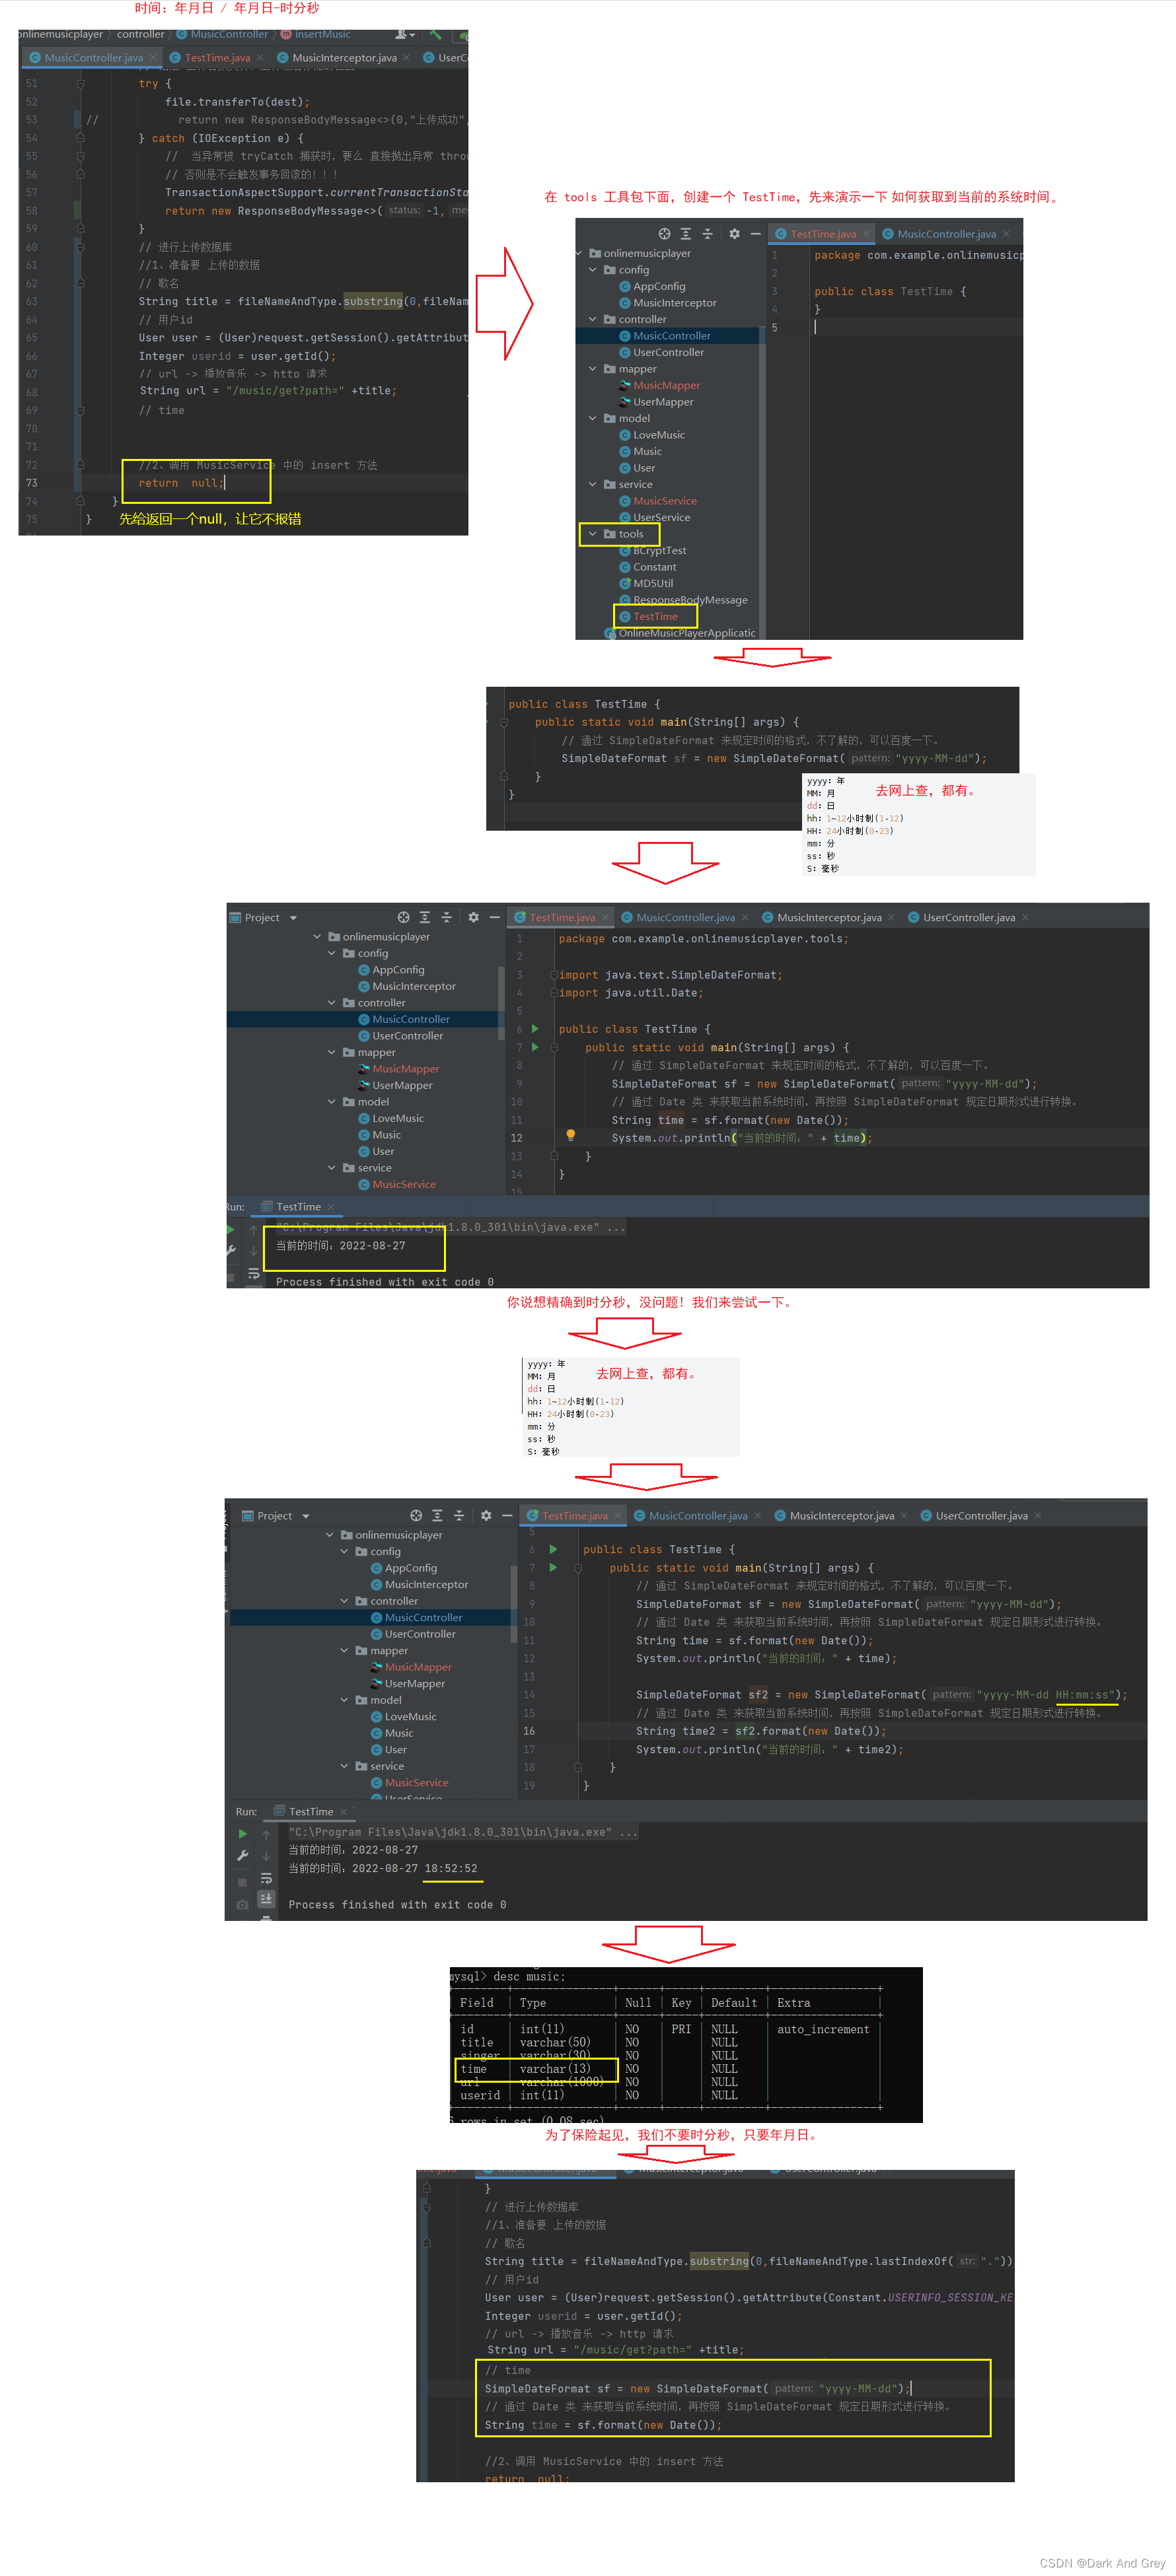Collapse onlinemusicplayer package in the single-output IDE tree

click(x=318, y=937)
